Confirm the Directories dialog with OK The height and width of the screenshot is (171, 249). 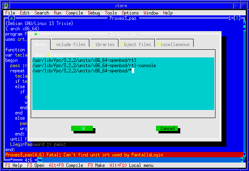(82, 128)
